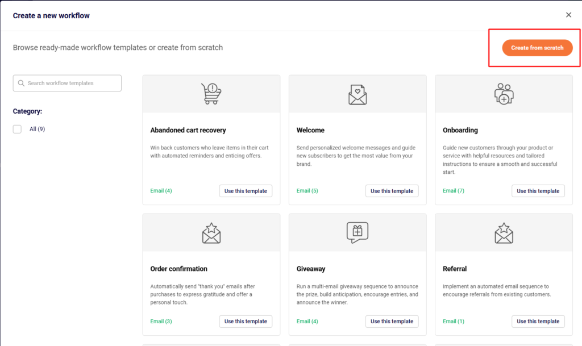Click the Onboarding description text

[x=500, y=160]
